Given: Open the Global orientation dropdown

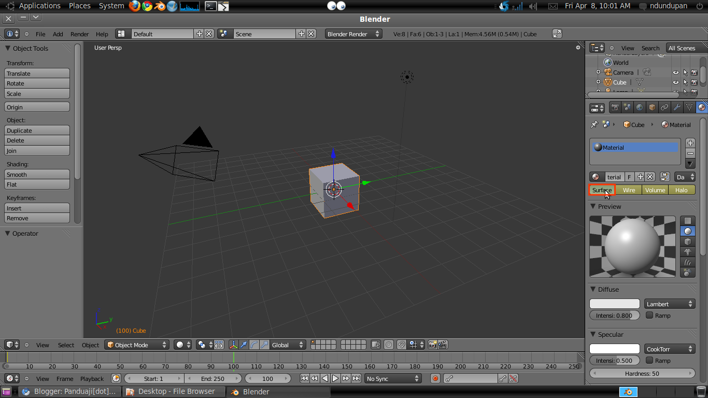Looking at the screenshot, I should 288,345.
